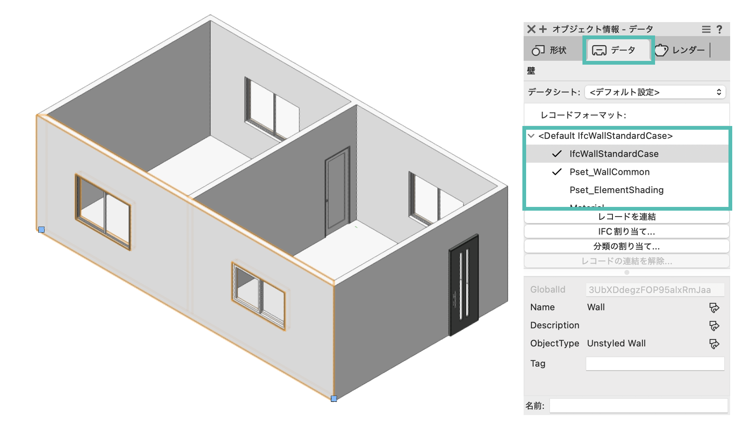The height and width of the screenshot is (428, 741).
Task: Click the data mapping icon beside Name
Action: click(x=714, y=308)
